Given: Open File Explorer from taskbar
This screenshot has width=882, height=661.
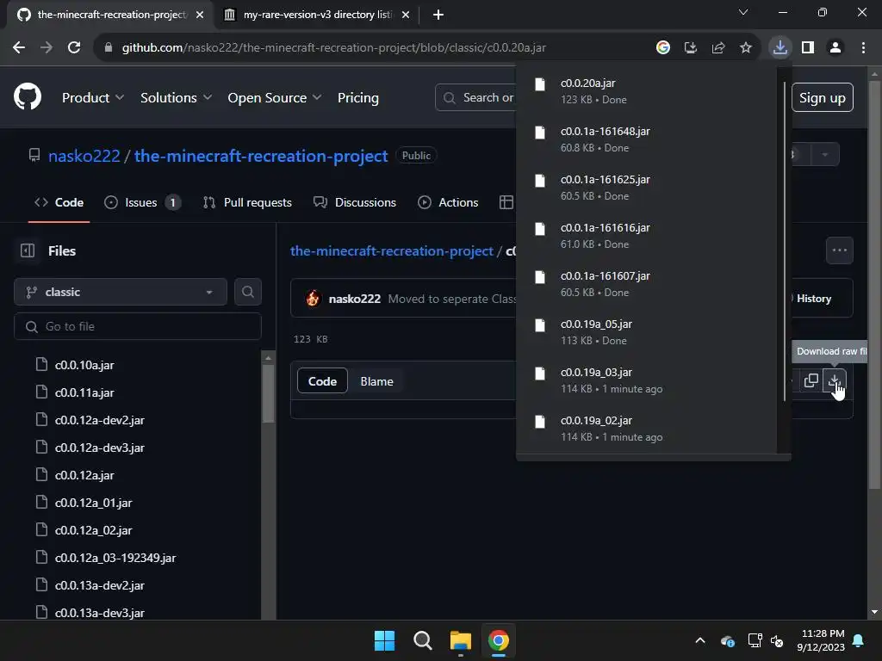Looking at the screenshot, I should [460, 640].
